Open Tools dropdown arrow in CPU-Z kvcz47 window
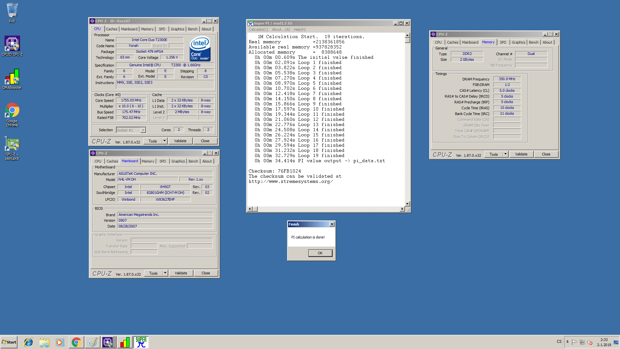Image resolution: width=620 pixels, height=349 pixels. (x=164, y=141)
